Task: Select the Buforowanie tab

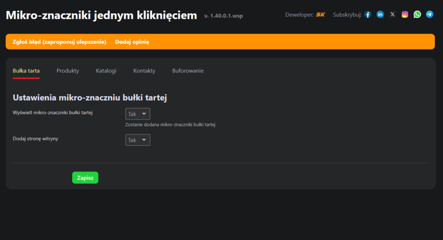Action: pyautogui.click(x=188, y=71)
